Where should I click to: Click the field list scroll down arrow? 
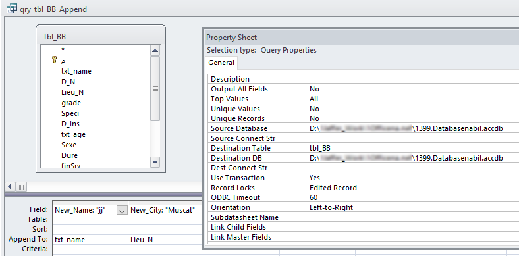coord(155,162)
